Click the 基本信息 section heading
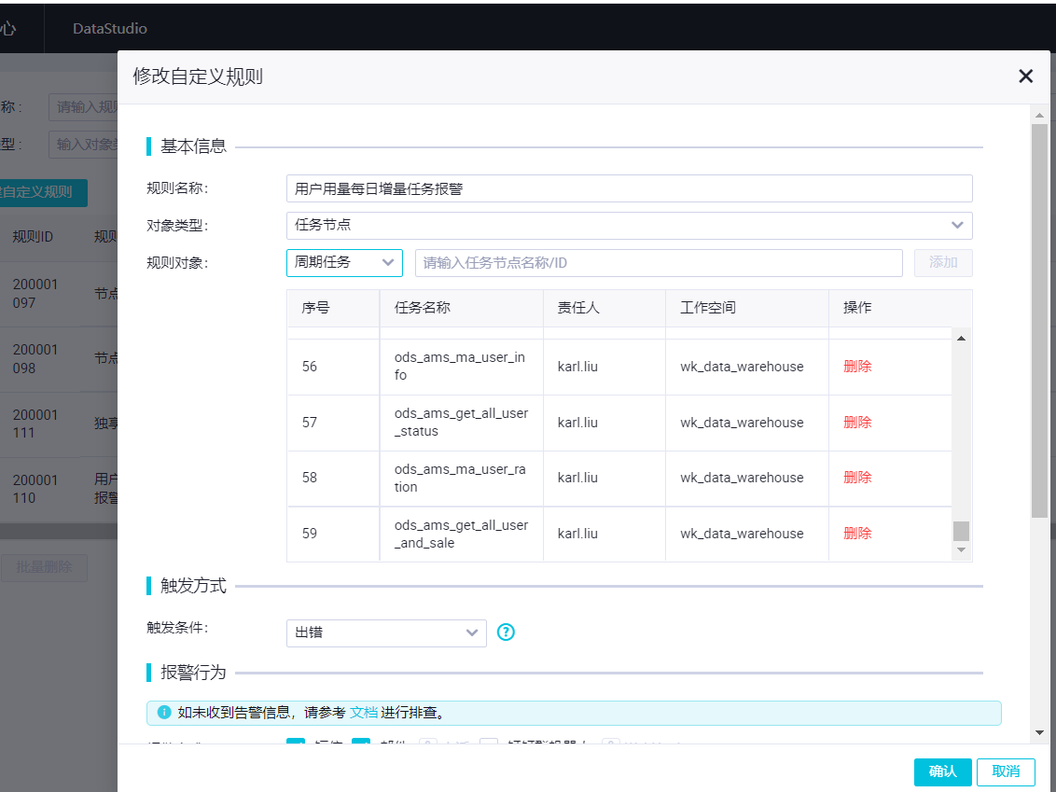The width and height of the screenshot is (1056, 792). click(x=193, y=146)
